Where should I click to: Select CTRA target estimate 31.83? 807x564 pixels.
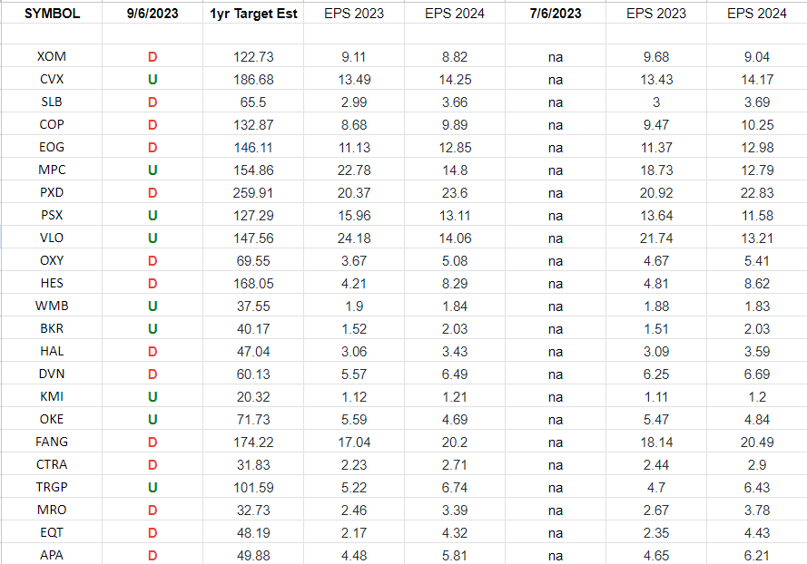pyautogui.click(x=253, y=464)
